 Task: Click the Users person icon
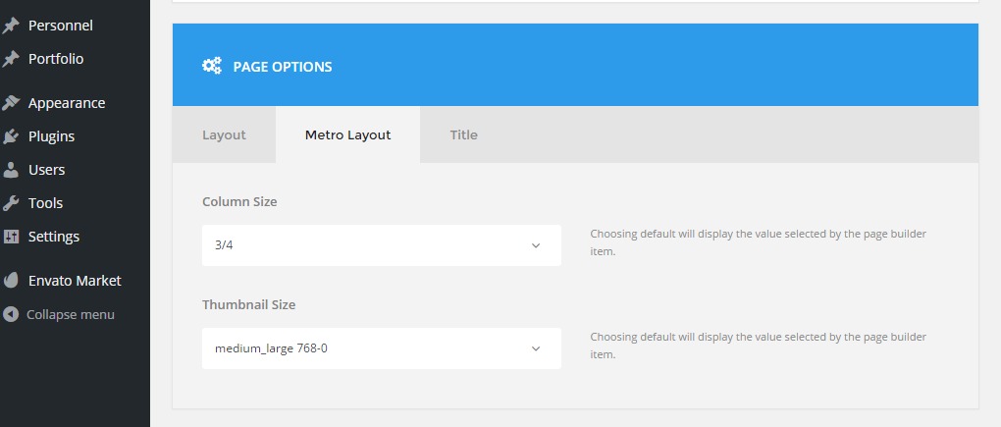coord(11,170)
